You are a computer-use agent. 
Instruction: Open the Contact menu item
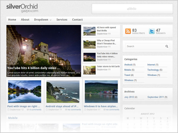(77, 20)
